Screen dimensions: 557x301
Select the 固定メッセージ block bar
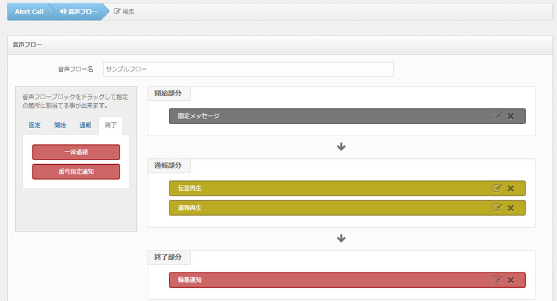click(x=347, y=116)
